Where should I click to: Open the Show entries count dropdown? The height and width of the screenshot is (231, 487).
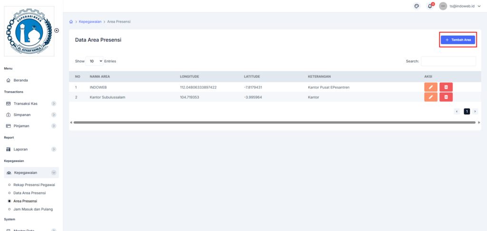click(x=95, y=61)
